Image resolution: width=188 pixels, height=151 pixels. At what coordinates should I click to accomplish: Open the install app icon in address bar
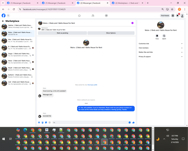(167, 9)
